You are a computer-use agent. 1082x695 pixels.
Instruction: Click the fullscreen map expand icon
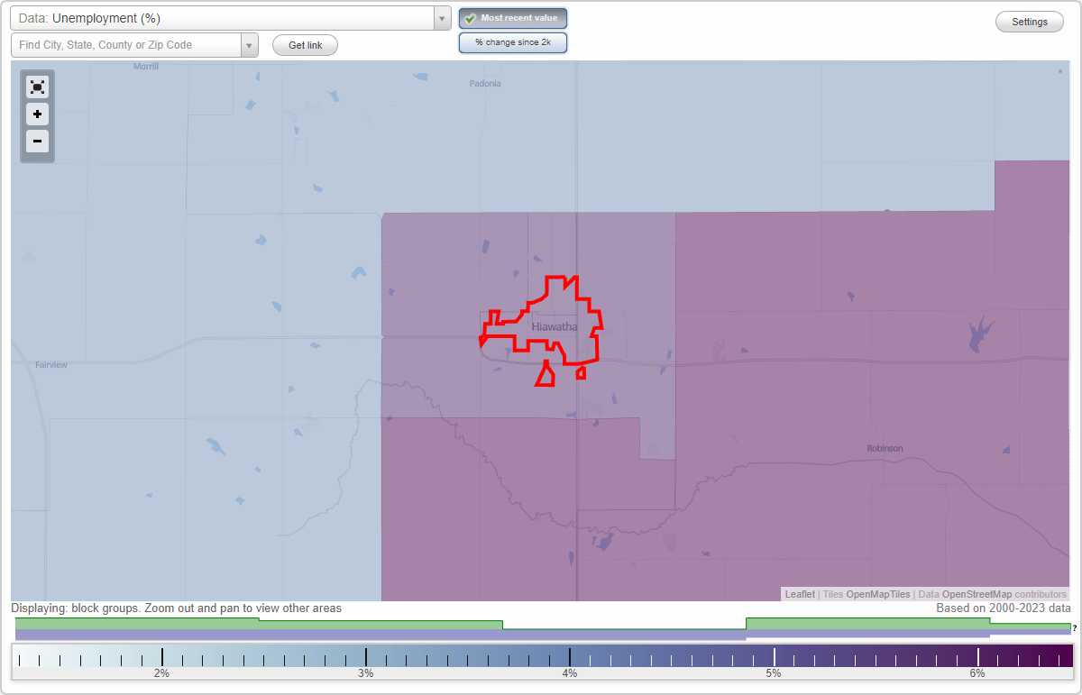37,87
